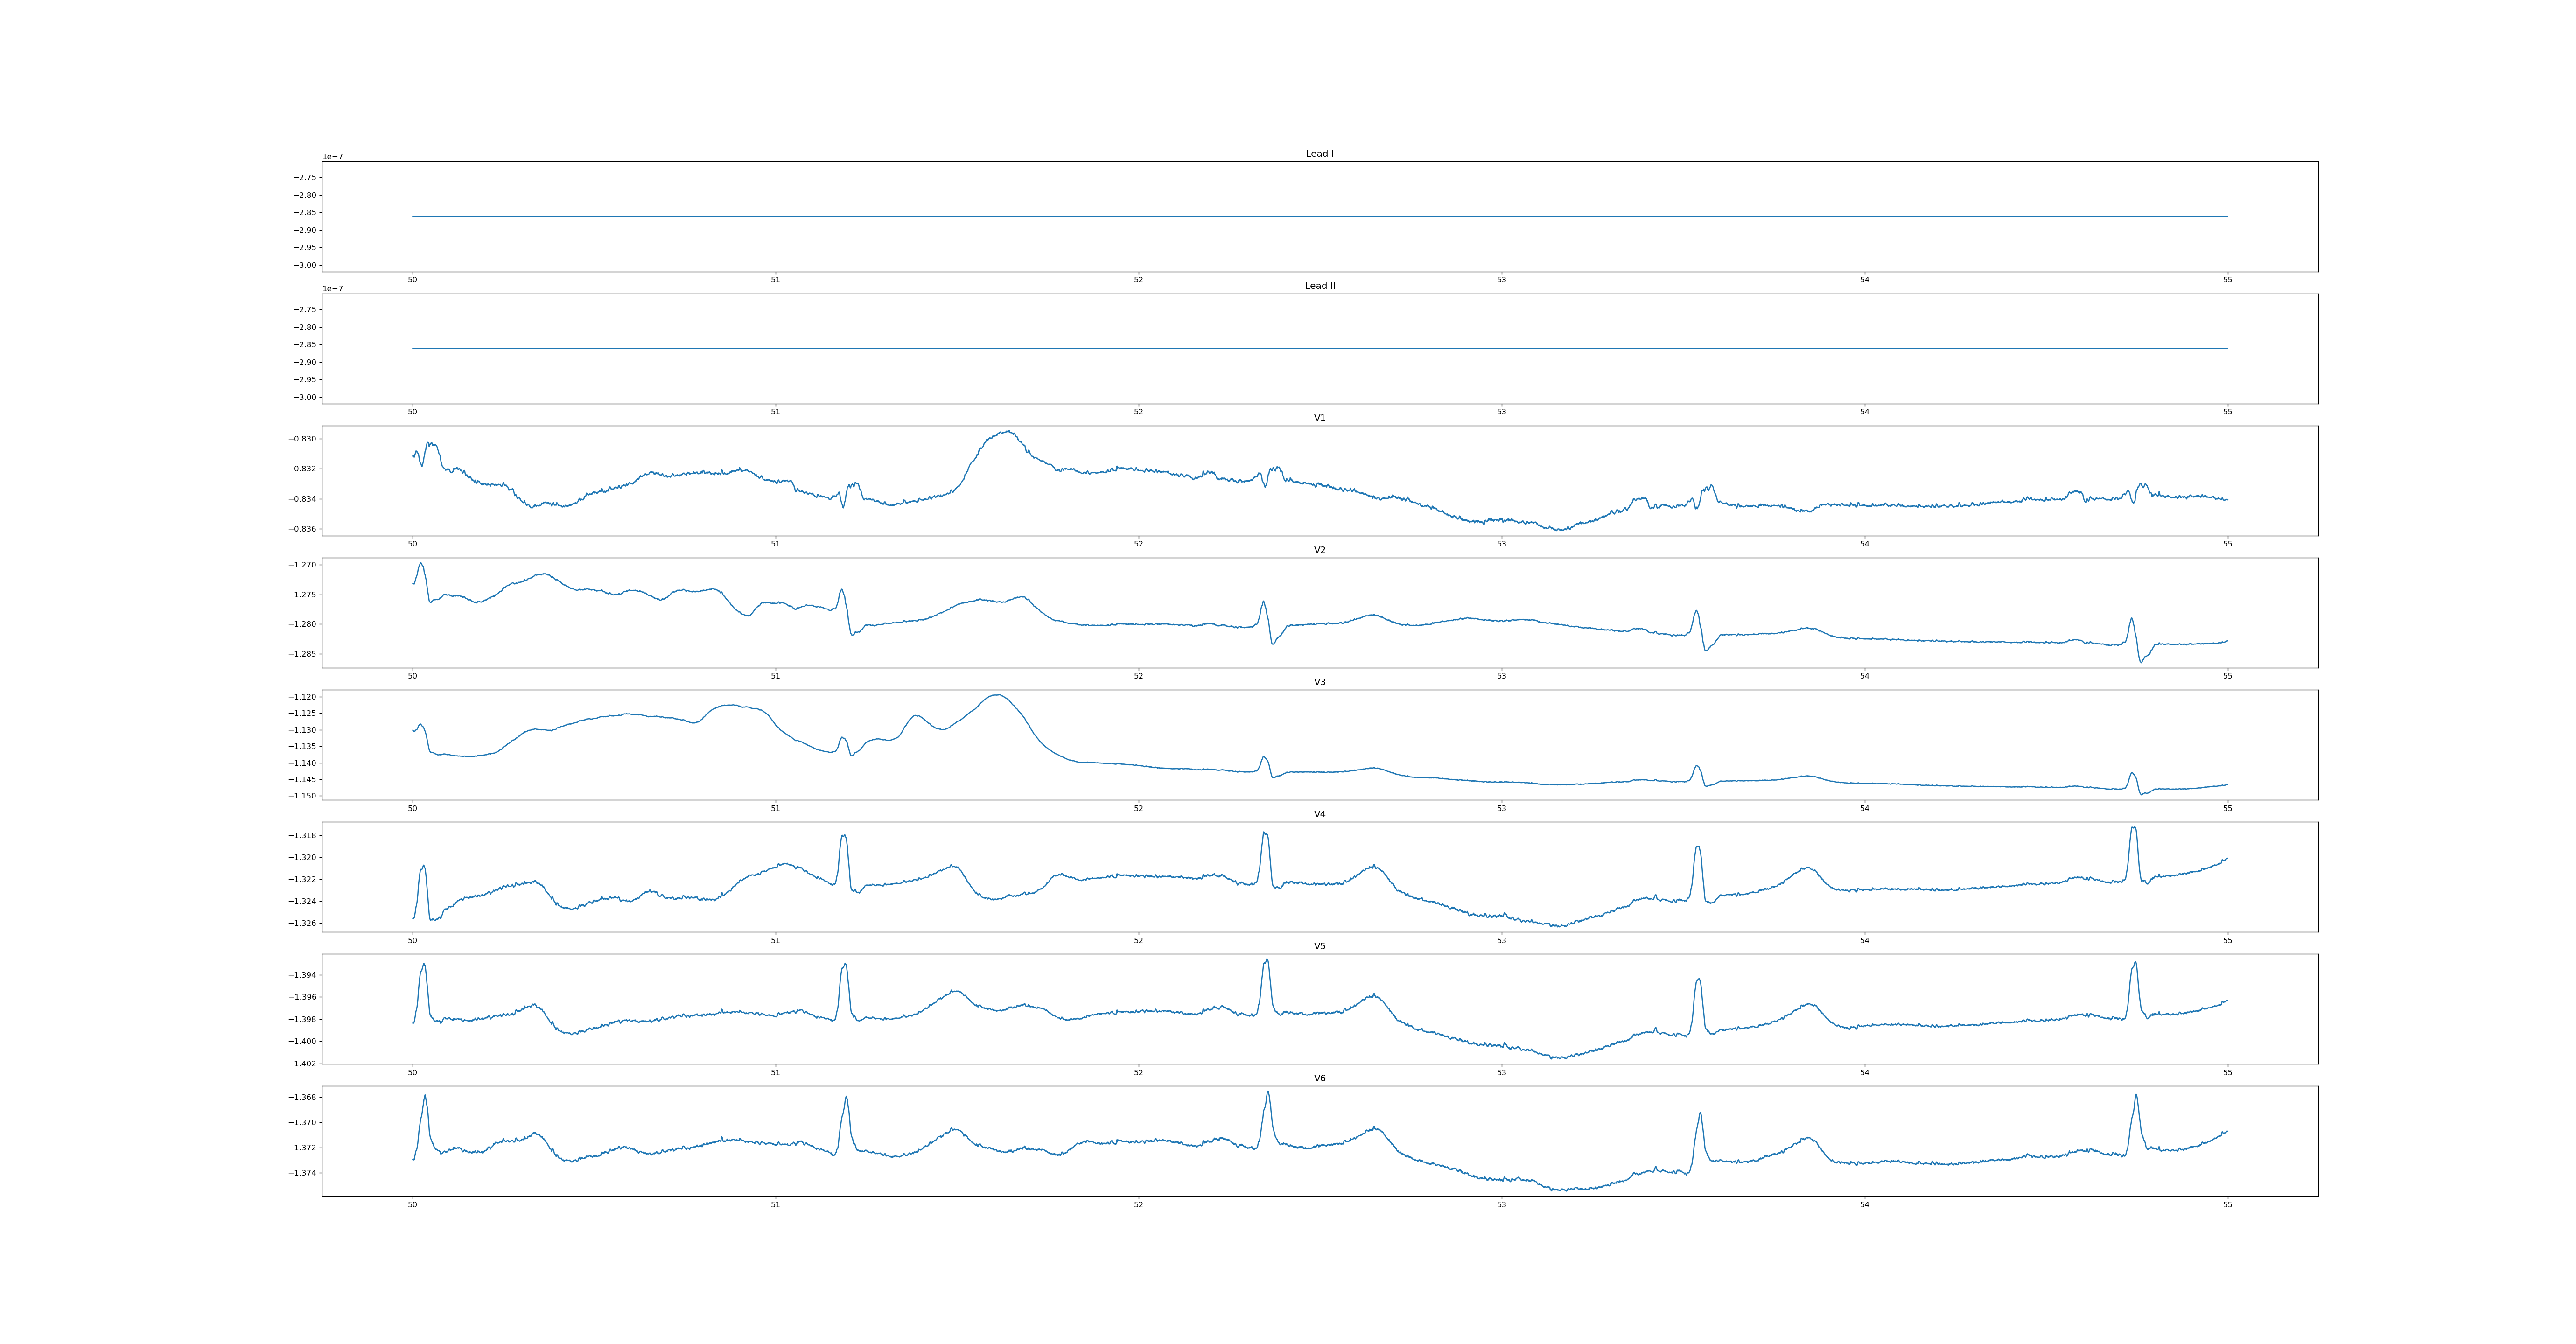Click the V5 R-peak near 52.35 seconds
This screenshot has height=1344, width=2576.
click(x=1267, y=961)
